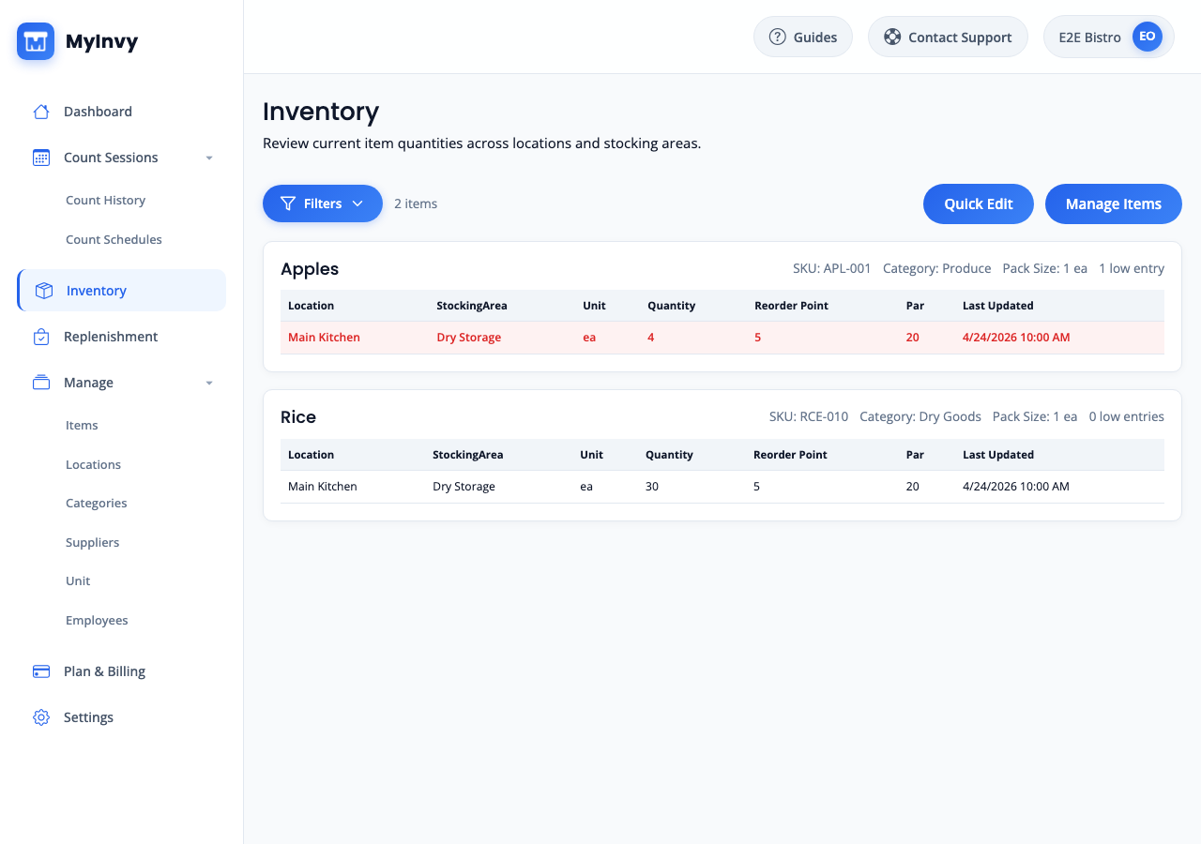Open Items under Manage
The image size is (1201, 844).
(82, 425)
